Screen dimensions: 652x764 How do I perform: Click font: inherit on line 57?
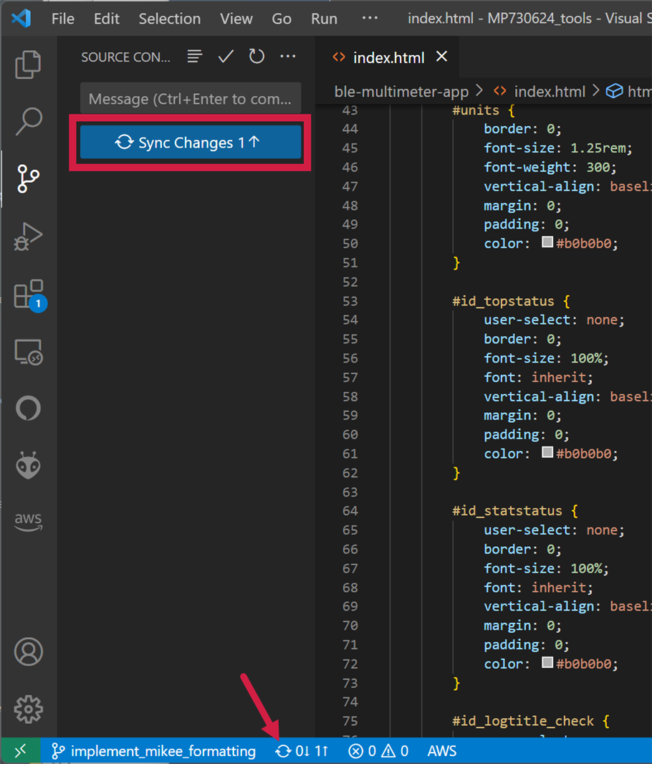539,378
